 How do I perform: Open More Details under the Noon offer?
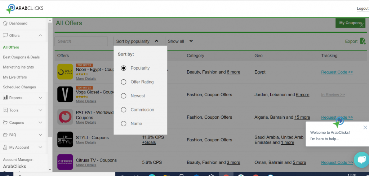pos(86,79)
